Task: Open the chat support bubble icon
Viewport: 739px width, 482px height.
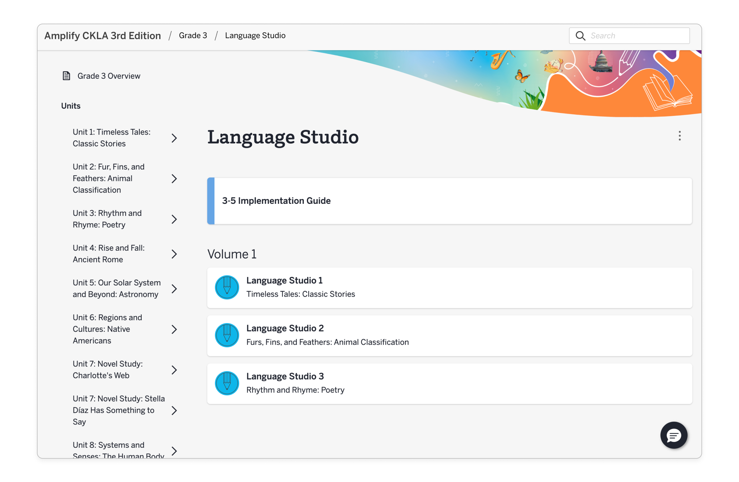Action: 674,436
